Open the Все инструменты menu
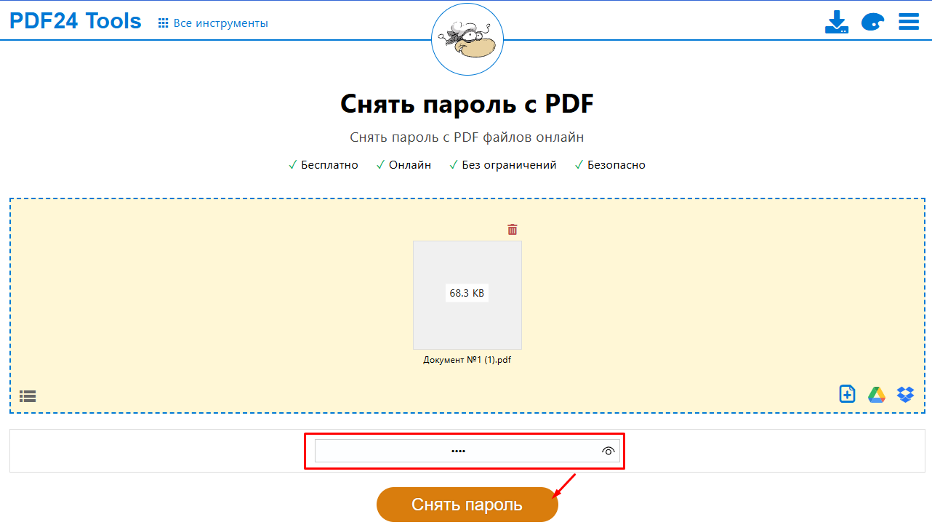 pos(220,23)
